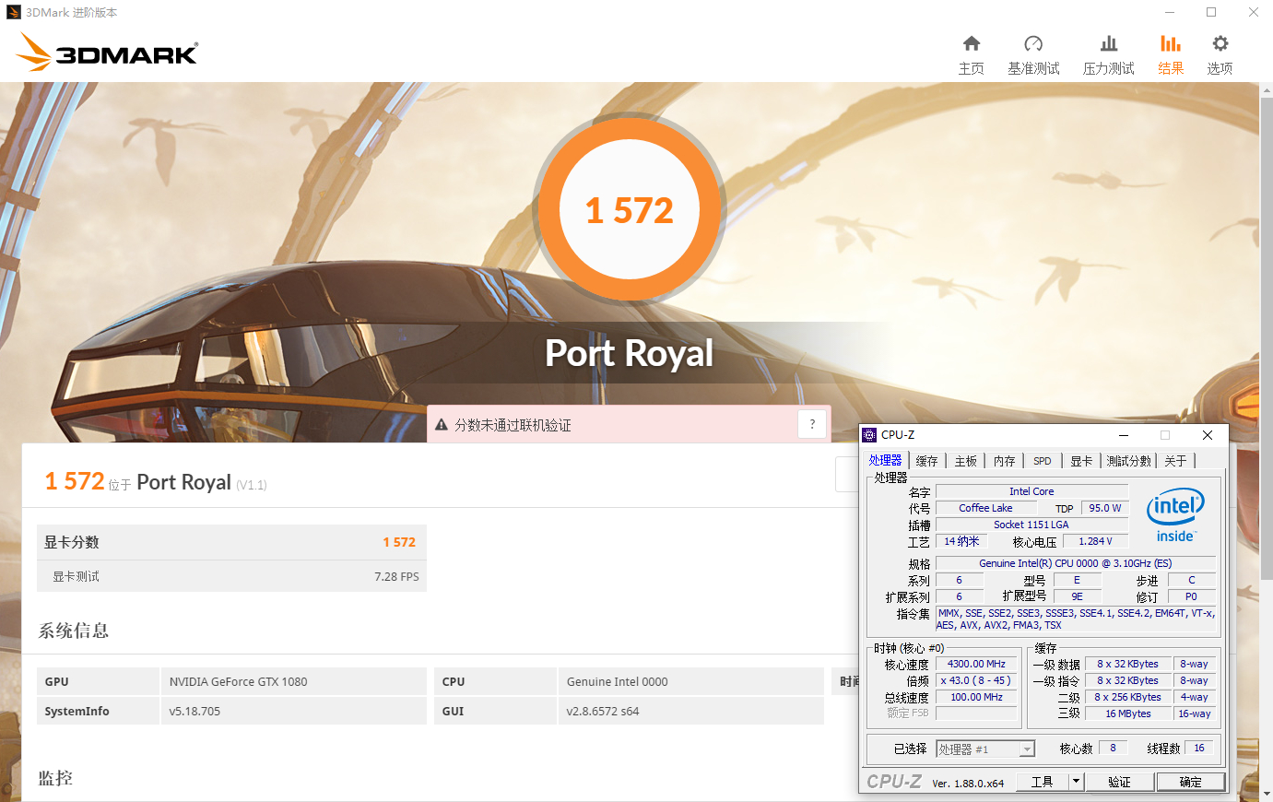The height and width of the screenshot is (802, 1273).
Task: Open the 处理器 #1 selection dropdown in CPU-Z
Action: pyautogui.click(x=985, y=749)
